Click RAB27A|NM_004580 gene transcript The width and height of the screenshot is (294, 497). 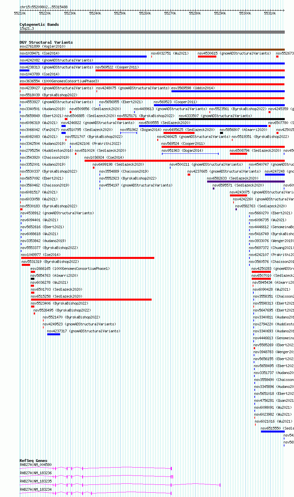pos(96,469)
